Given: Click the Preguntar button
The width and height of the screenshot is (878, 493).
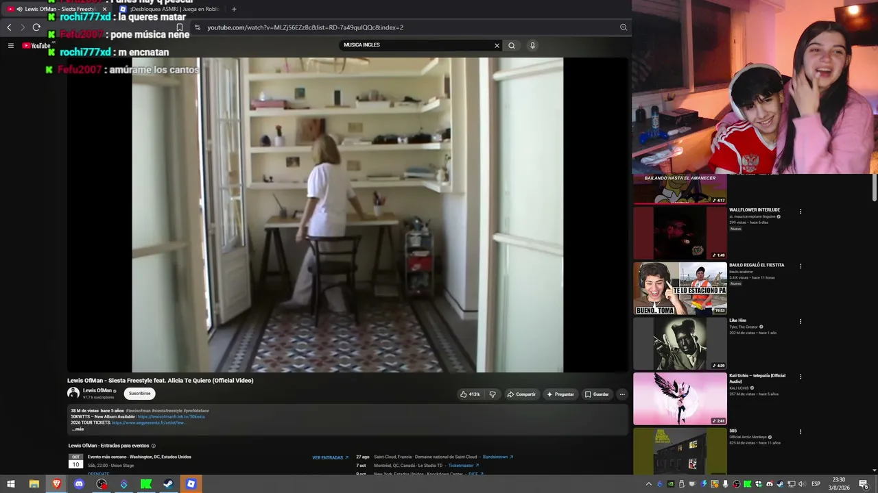Looking at the screenshot, I should click(560, 394).
